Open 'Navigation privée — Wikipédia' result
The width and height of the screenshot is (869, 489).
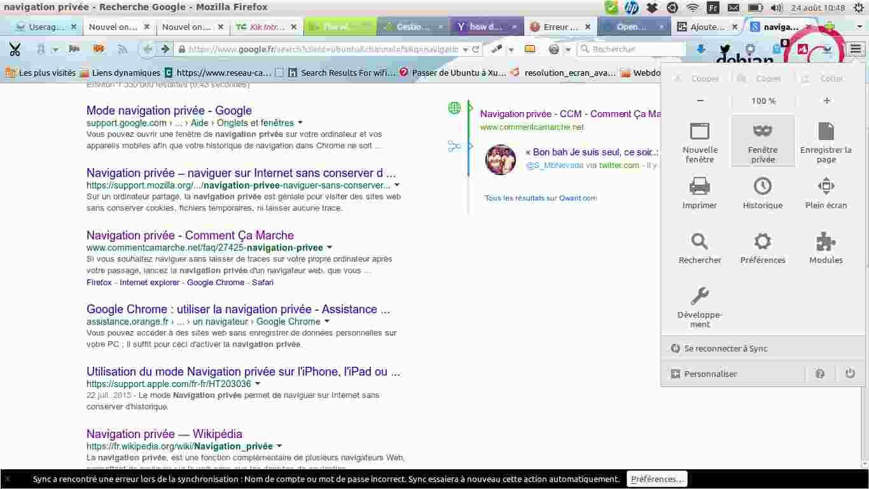point(164,434)
